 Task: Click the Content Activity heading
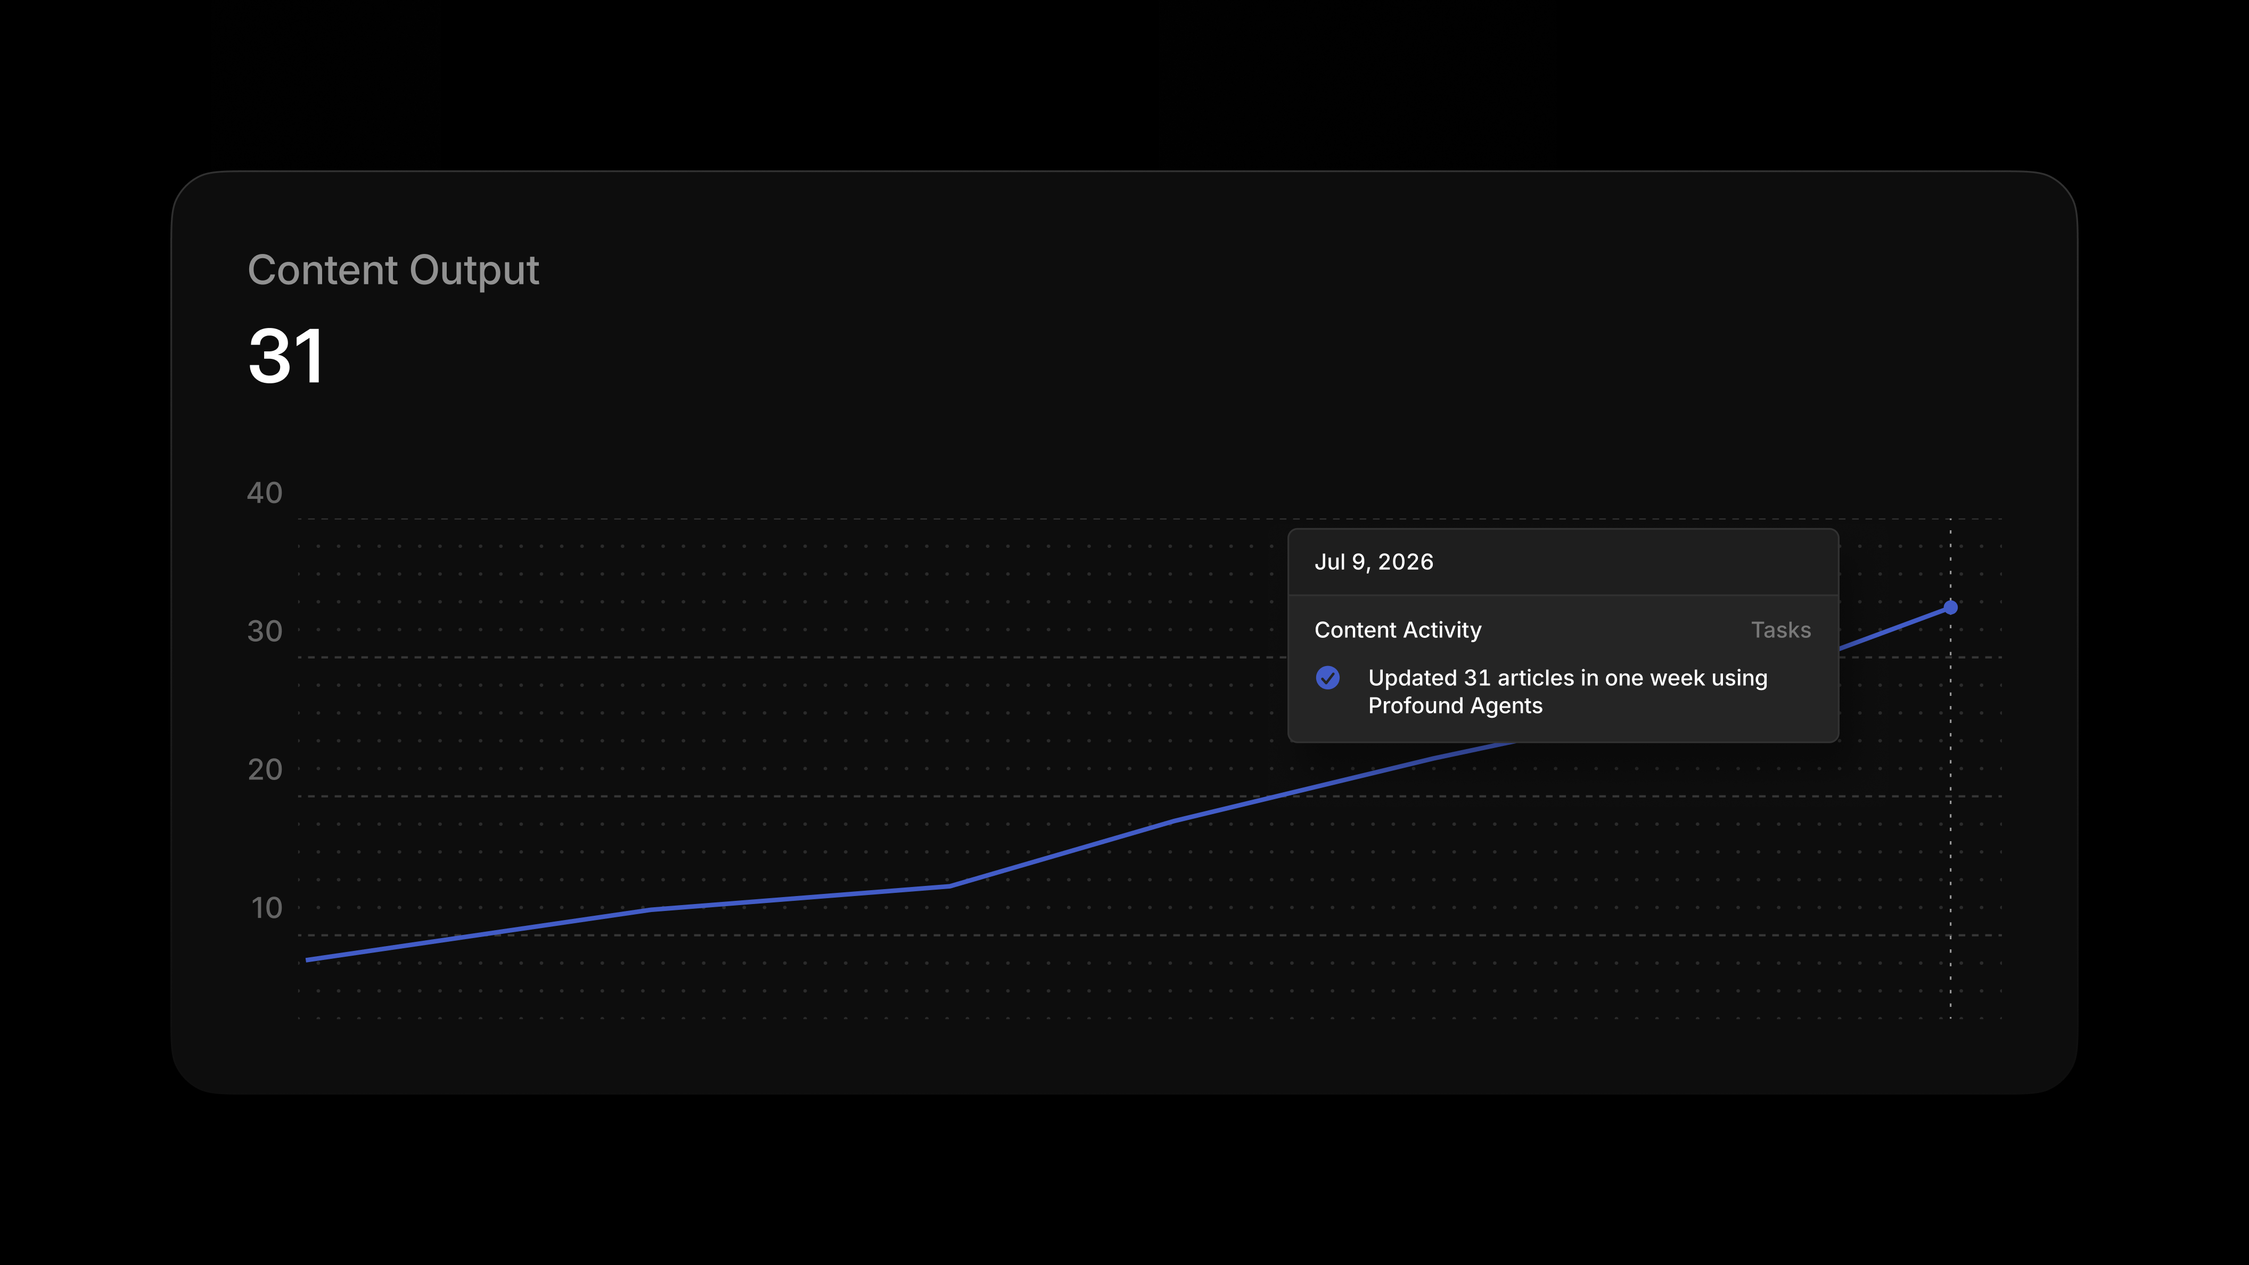pyautogui.click(x=1398, y=629)
